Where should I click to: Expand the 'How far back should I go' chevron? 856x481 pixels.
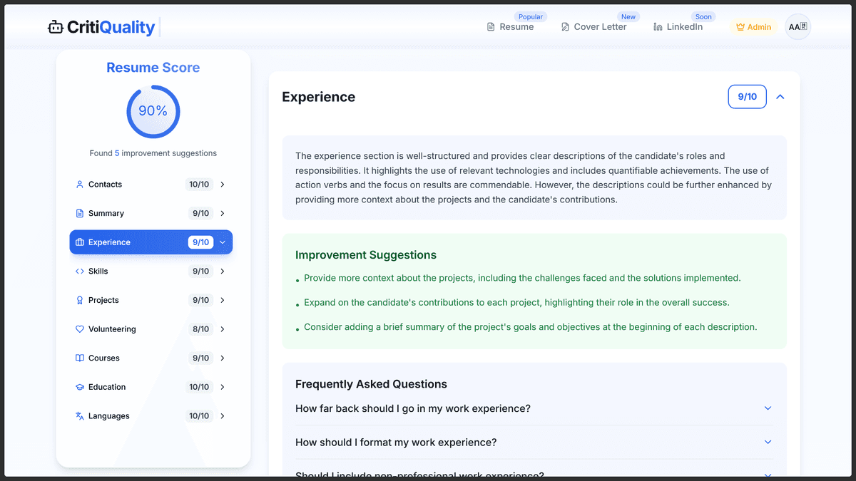point(768,408)
